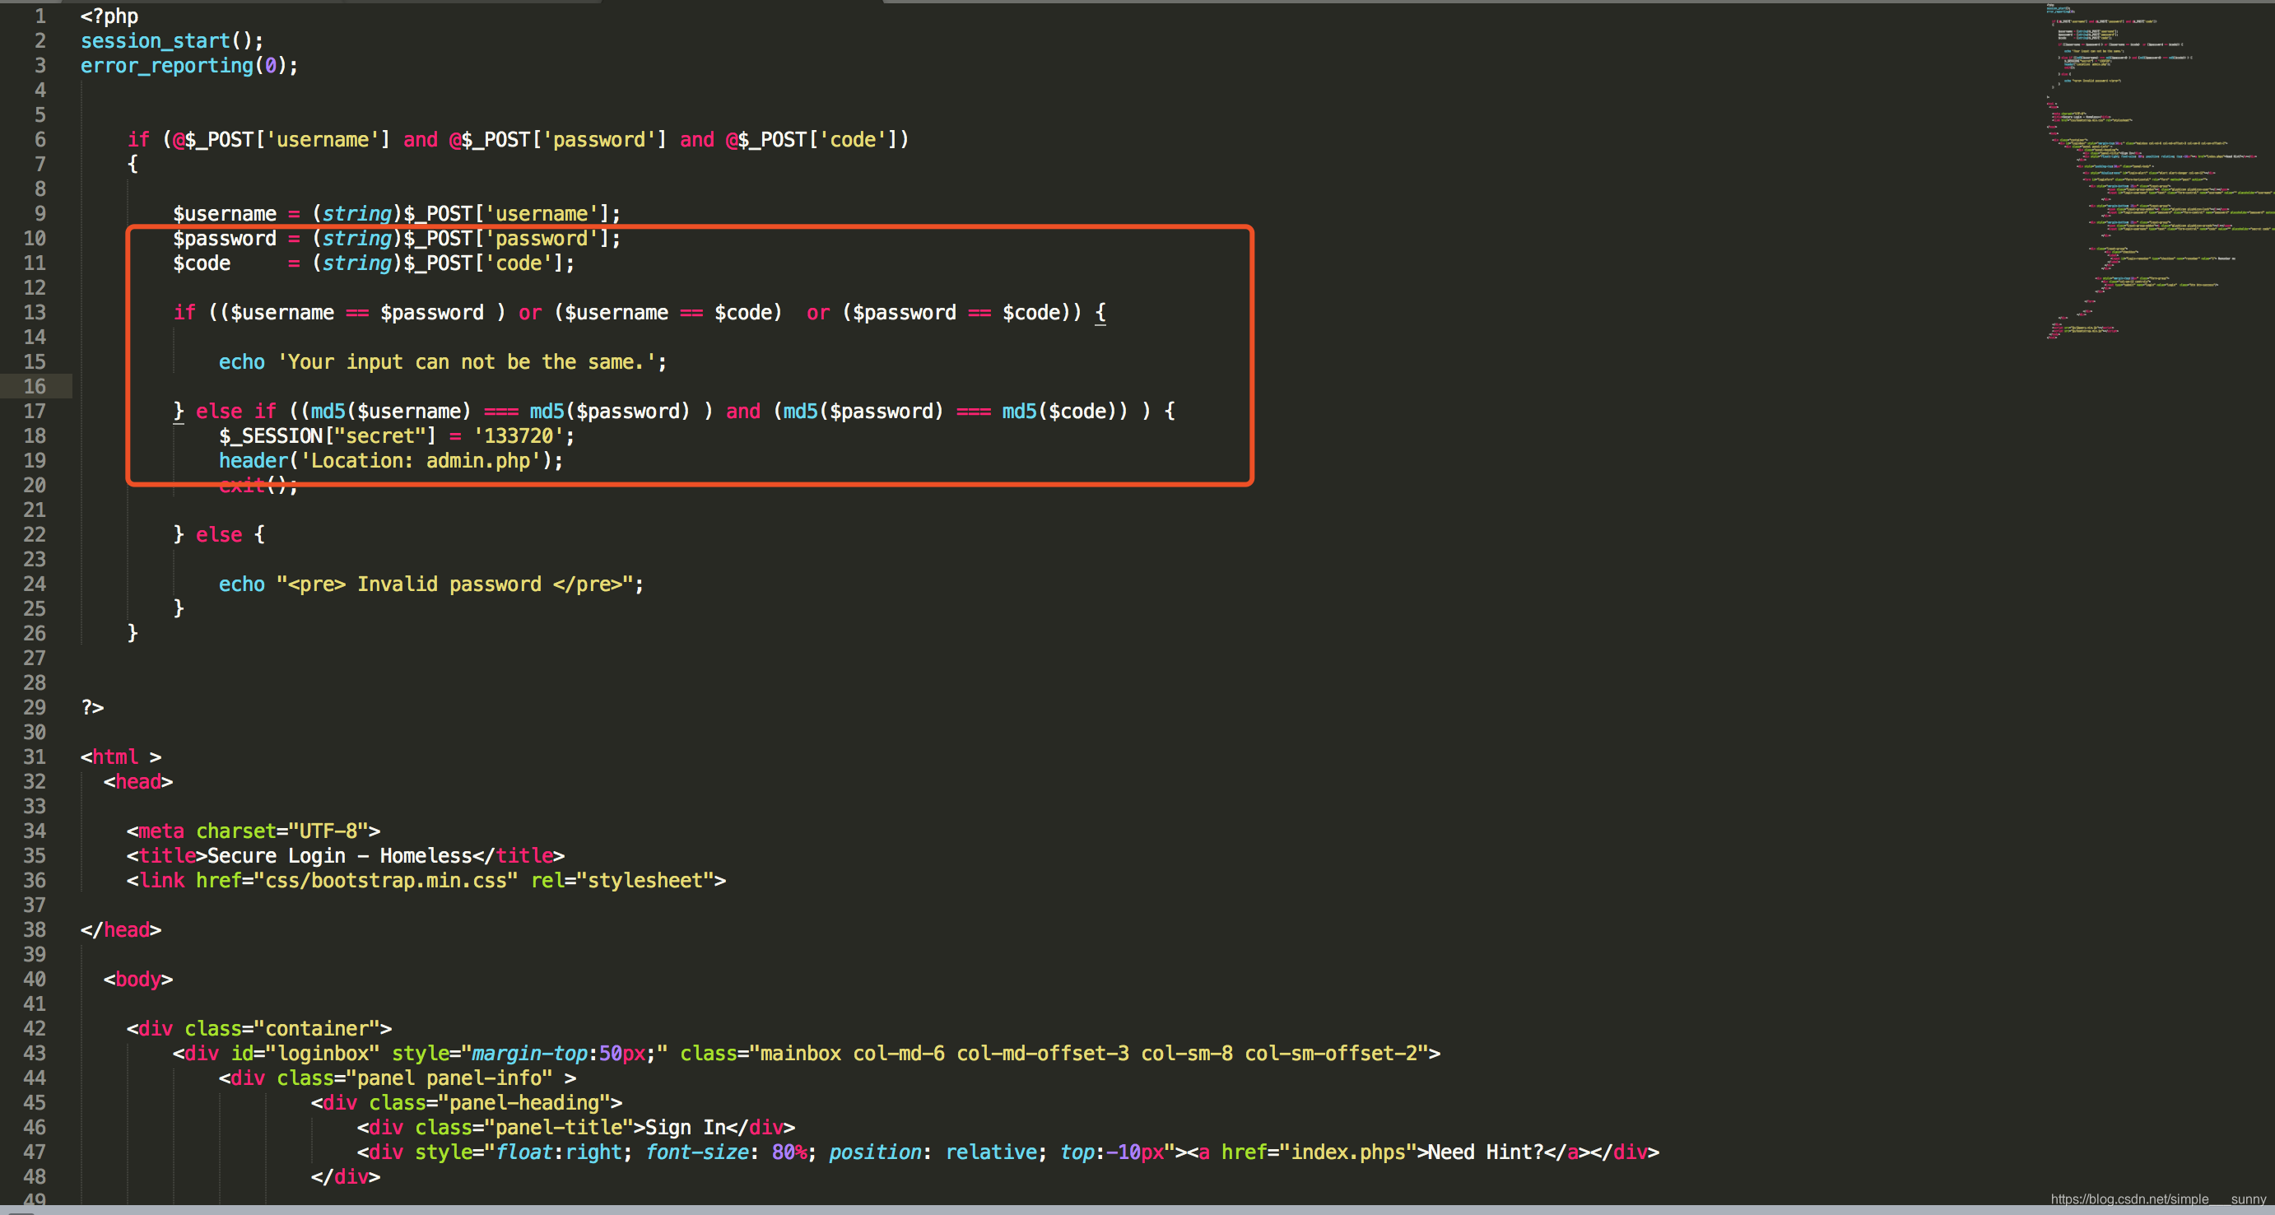This screenshot has height=1215, width=2275.
Task: Click the col-sm-offset-2 class name
Action: (x=1330, y=1054)
